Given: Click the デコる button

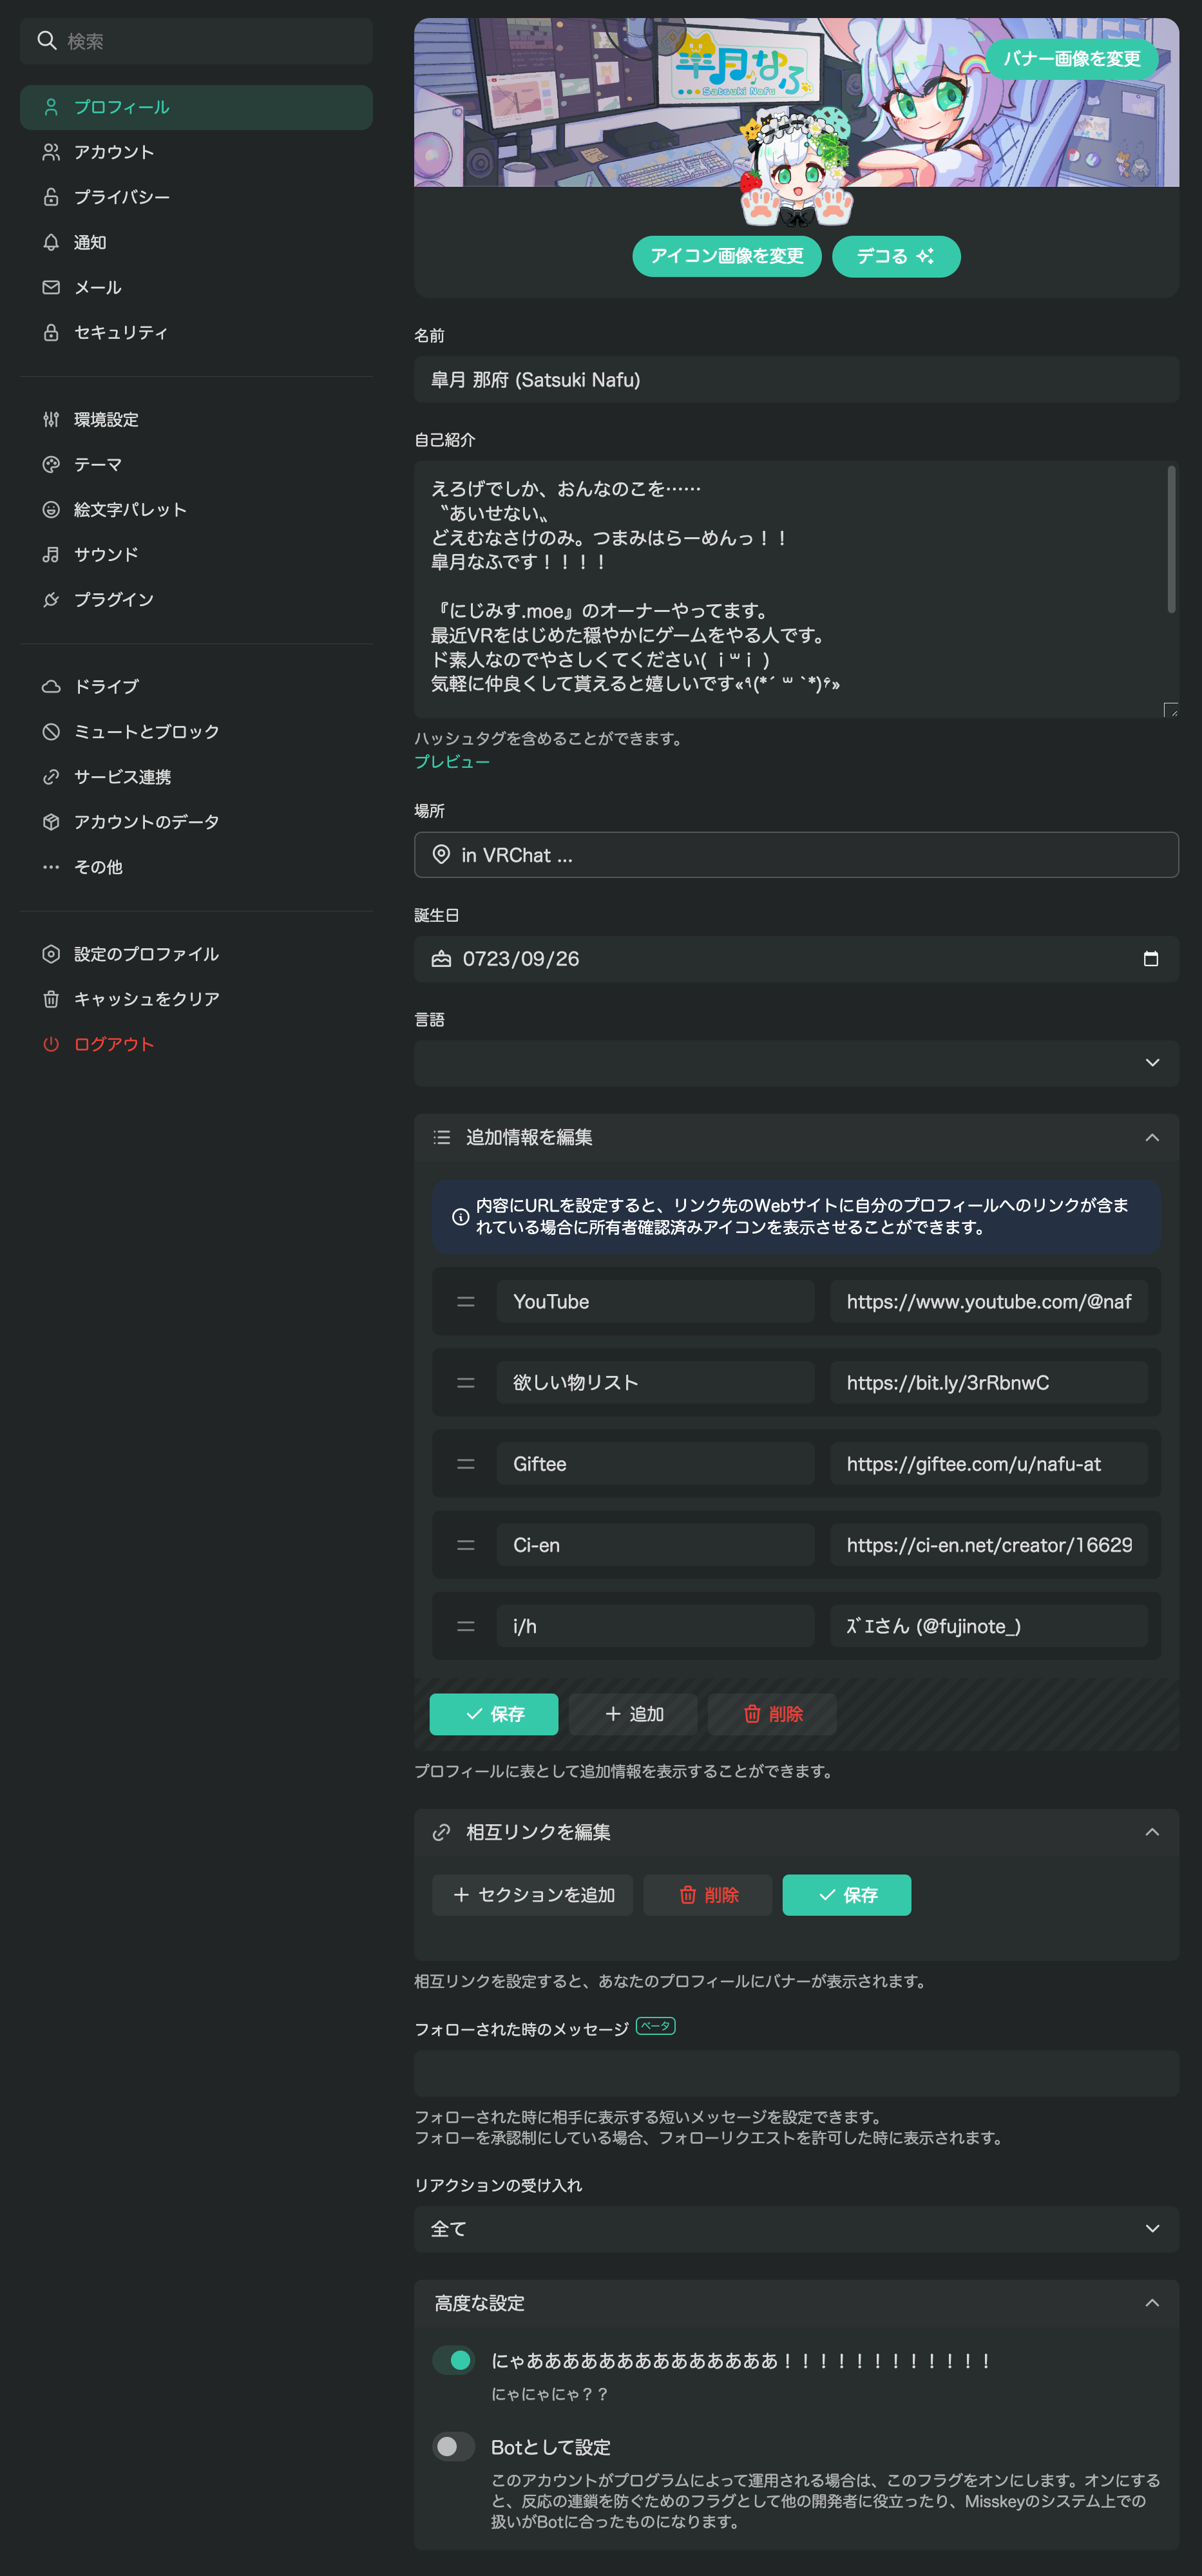Looking at the screenshot, I should [896, 256].
